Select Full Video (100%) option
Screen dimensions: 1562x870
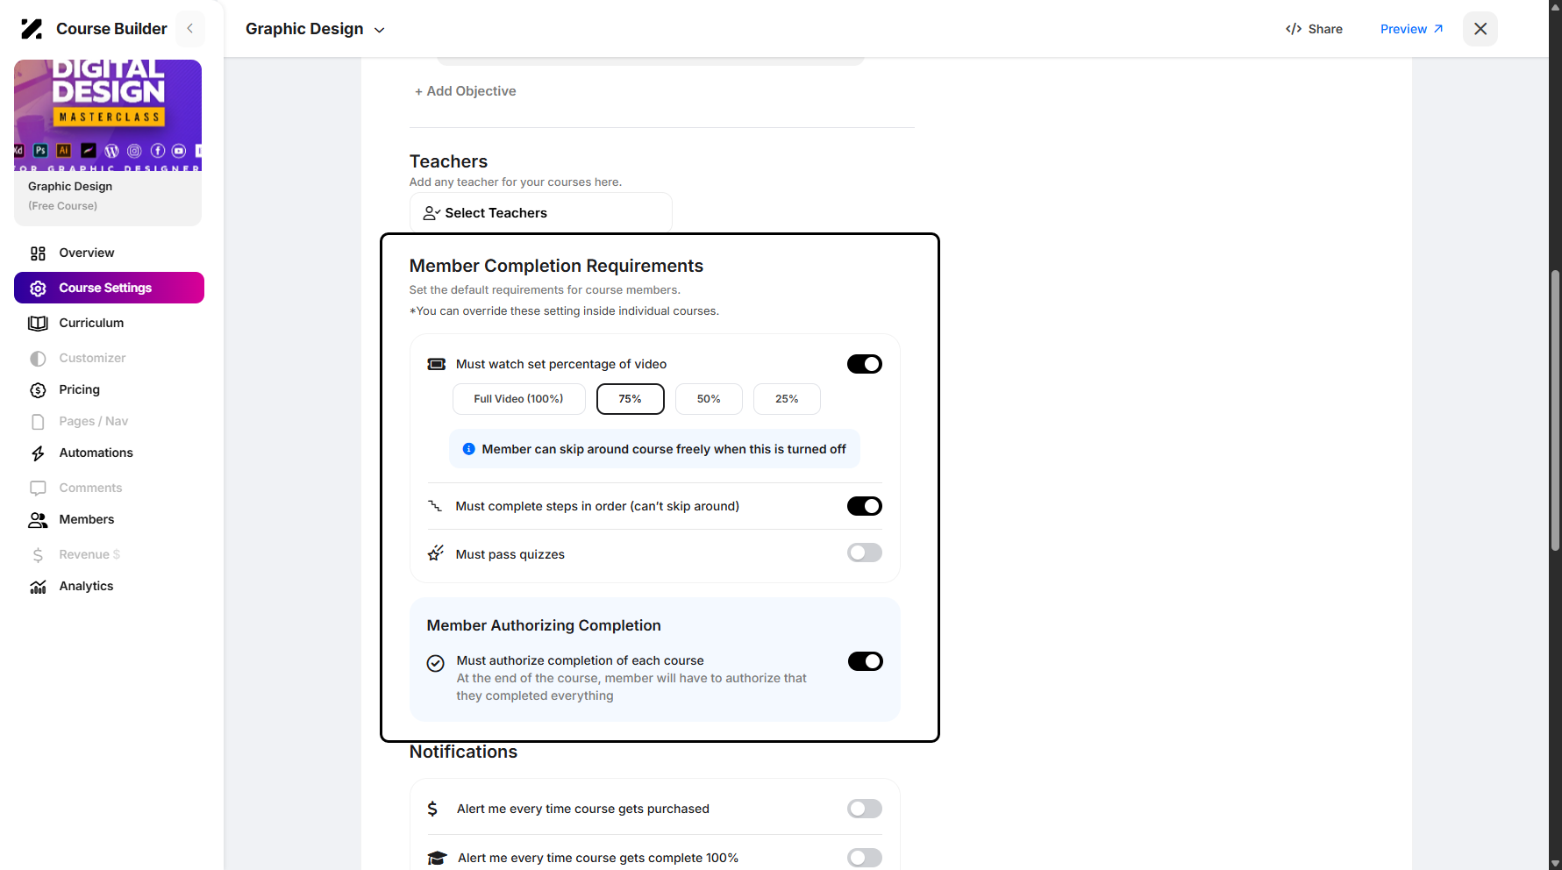(519, 399)
